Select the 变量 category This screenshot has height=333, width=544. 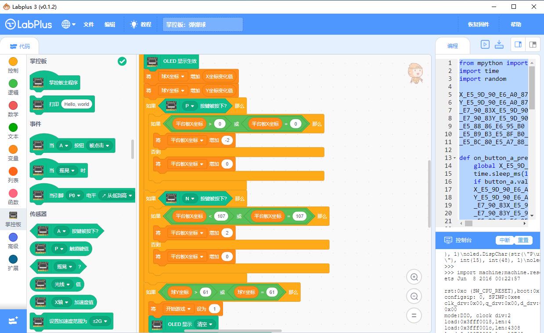coord(13,153)
